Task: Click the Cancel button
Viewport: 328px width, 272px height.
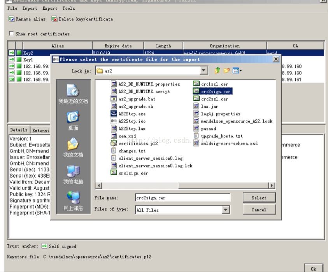Action: click(259, 209)
